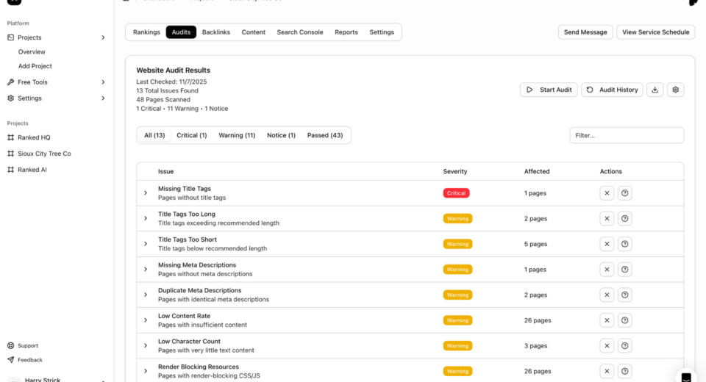Viewport: 706px width, 382px height.
Task: Expand the Title Tags Too Short row
Action: [x=146, y=244]
